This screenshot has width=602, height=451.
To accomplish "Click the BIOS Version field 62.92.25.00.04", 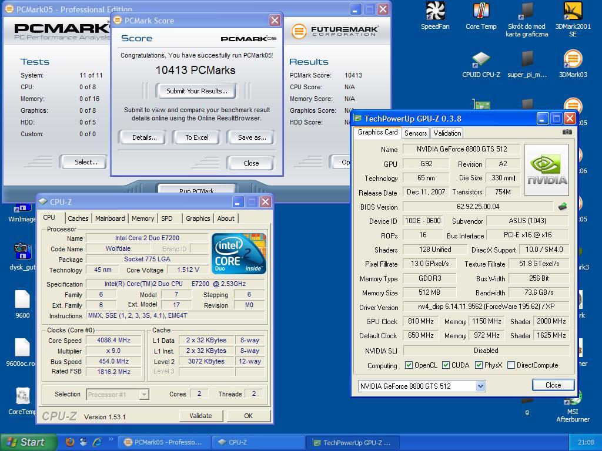I will click(477, 207).
